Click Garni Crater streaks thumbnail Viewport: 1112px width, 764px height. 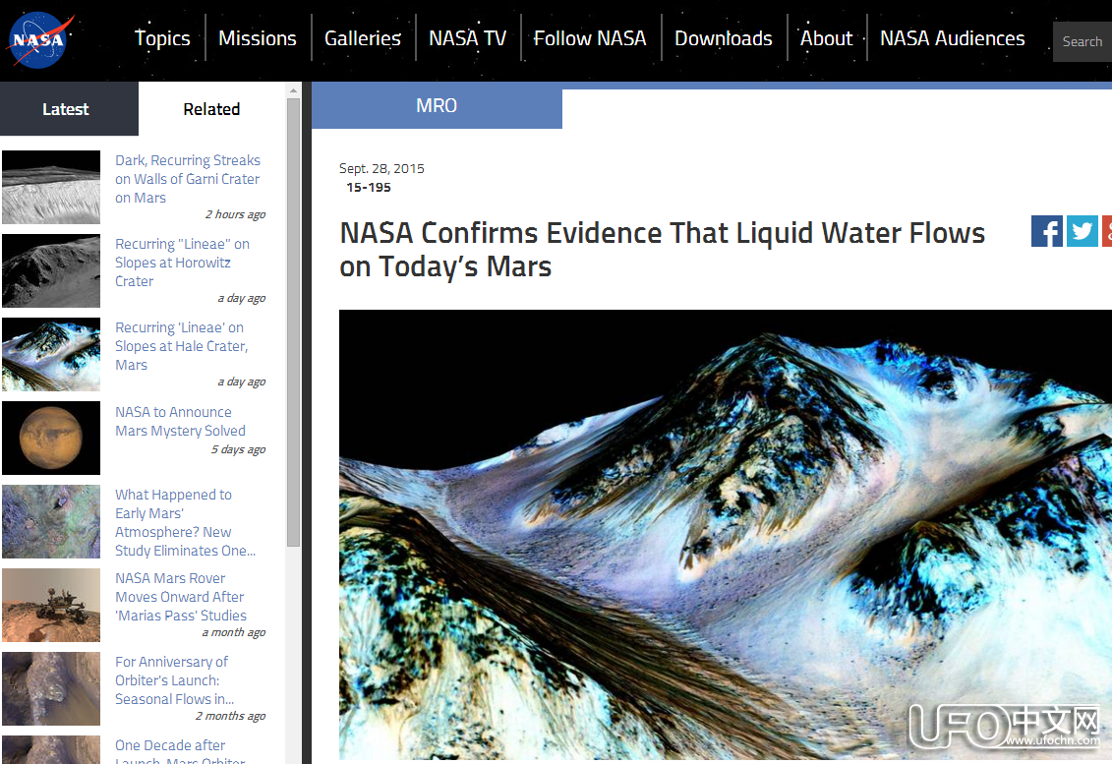pos(51,187)
